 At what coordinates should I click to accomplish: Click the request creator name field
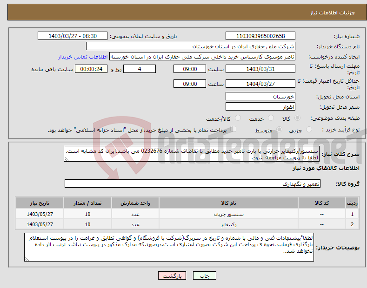202,57
